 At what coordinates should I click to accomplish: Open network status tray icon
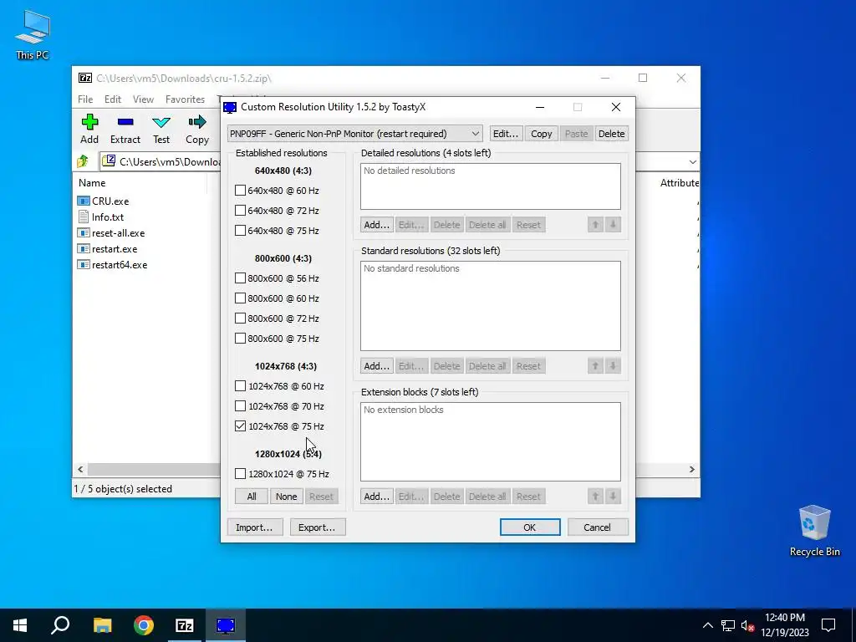point(728,625)
